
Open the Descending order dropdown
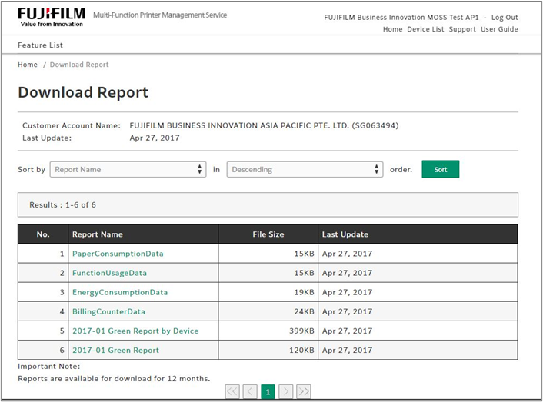click(x=305, y=169)
